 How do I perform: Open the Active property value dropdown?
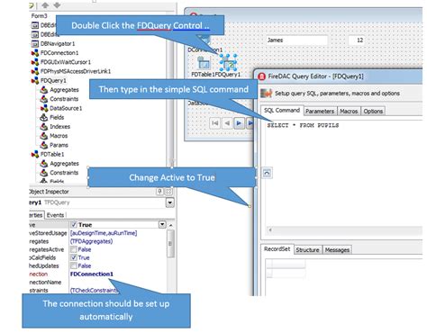pos(162,224)
